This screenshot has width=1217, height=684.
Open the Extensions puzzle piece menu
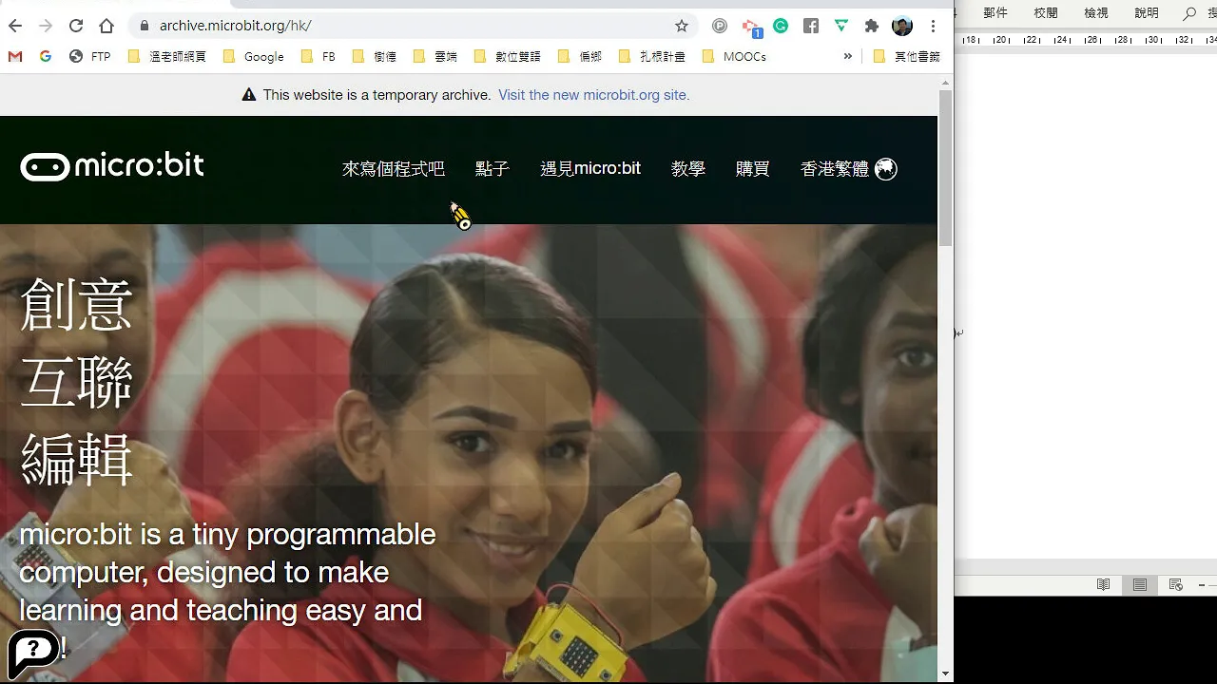pyautogui.click(x=872, y=26)
